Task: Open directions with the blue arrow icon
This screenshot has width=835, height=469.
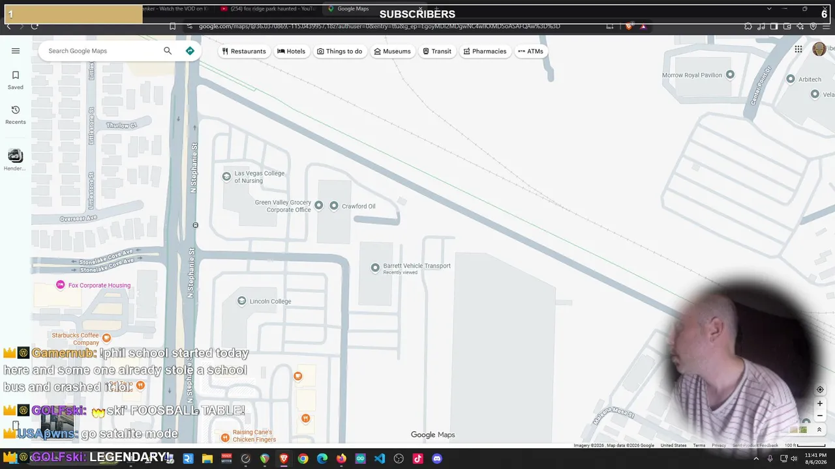Action: 190,51
